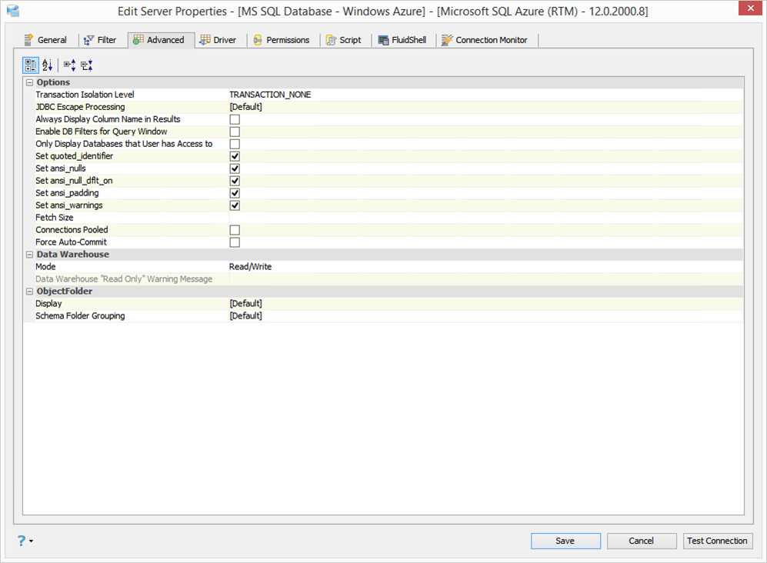
Task: Switch to categorized property view
Action: [30, 65]
